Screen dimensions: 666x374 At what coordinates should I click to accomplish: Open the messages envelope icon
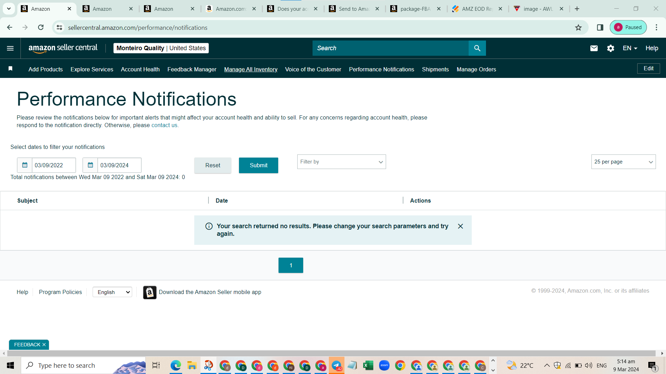click(x=594, y=48)
